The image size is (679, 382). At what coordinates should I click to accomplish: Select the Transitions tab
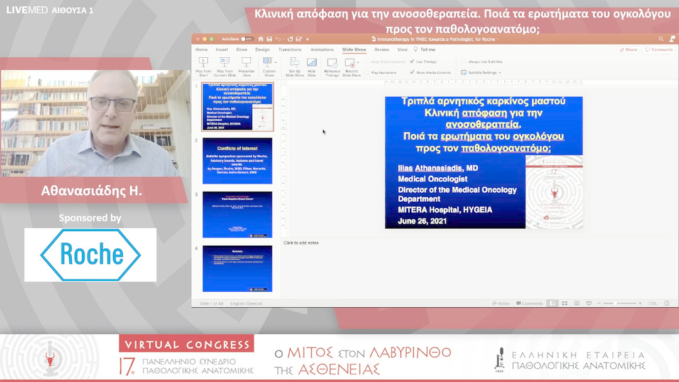(290, 50)
